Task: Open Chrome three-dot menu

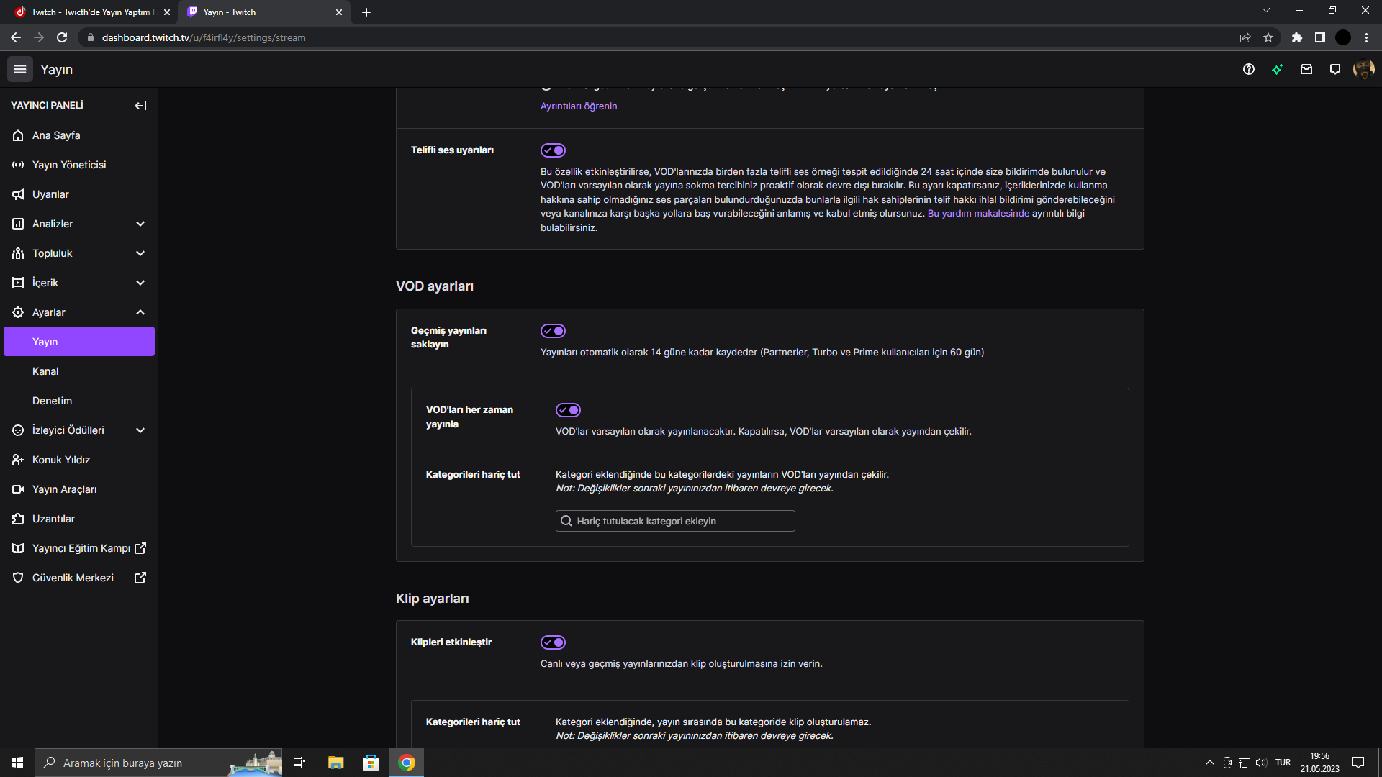Action: coord(1366,37)
